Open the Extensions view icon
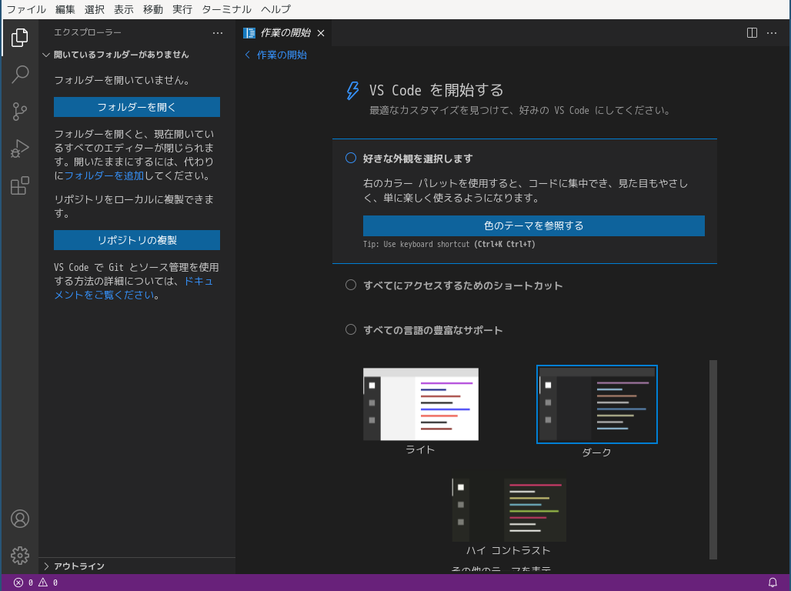This screenshot has height=591, width=791. 20,185
